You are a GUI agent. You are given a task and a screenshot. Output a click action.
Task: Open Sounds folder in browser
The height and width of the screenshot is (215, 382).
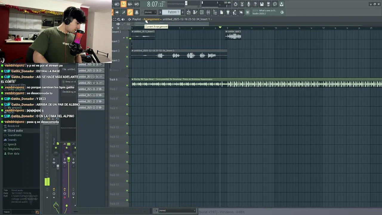coord(12,140)
